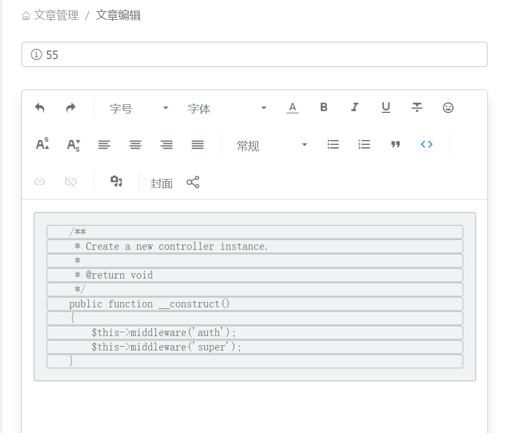The width and height of the screenshot is (506, 433).
Task: Click the code block icon
Action: (x=426, y=144)
